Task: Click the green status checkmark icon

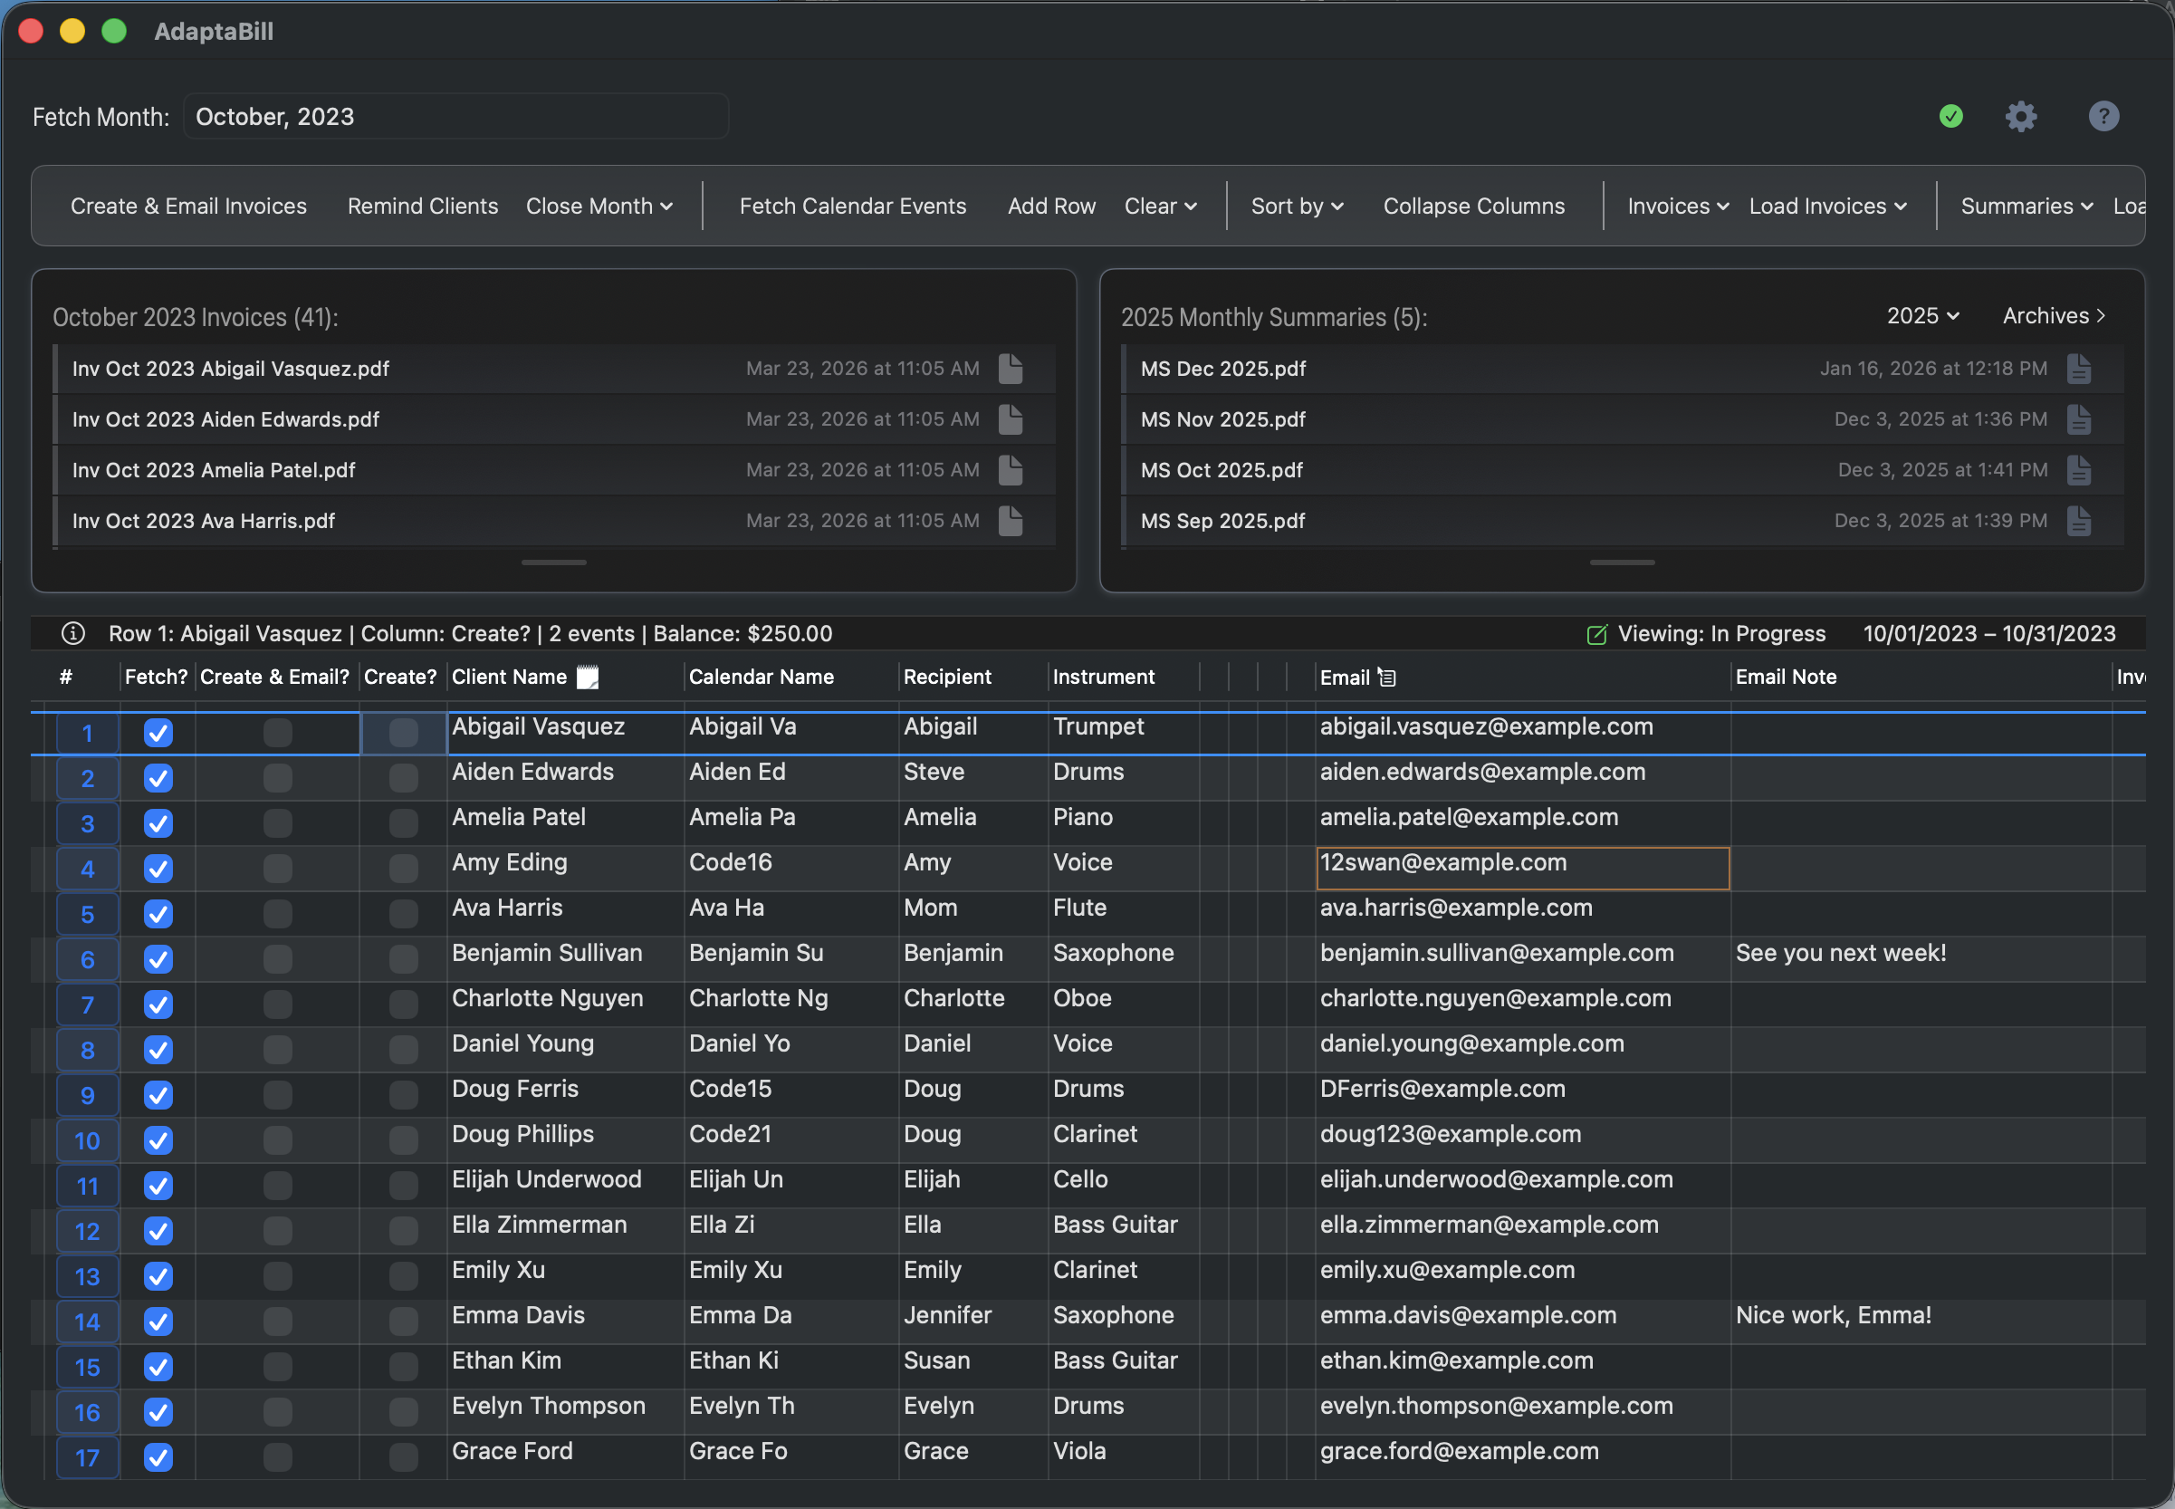Action: pos(1951,116)
